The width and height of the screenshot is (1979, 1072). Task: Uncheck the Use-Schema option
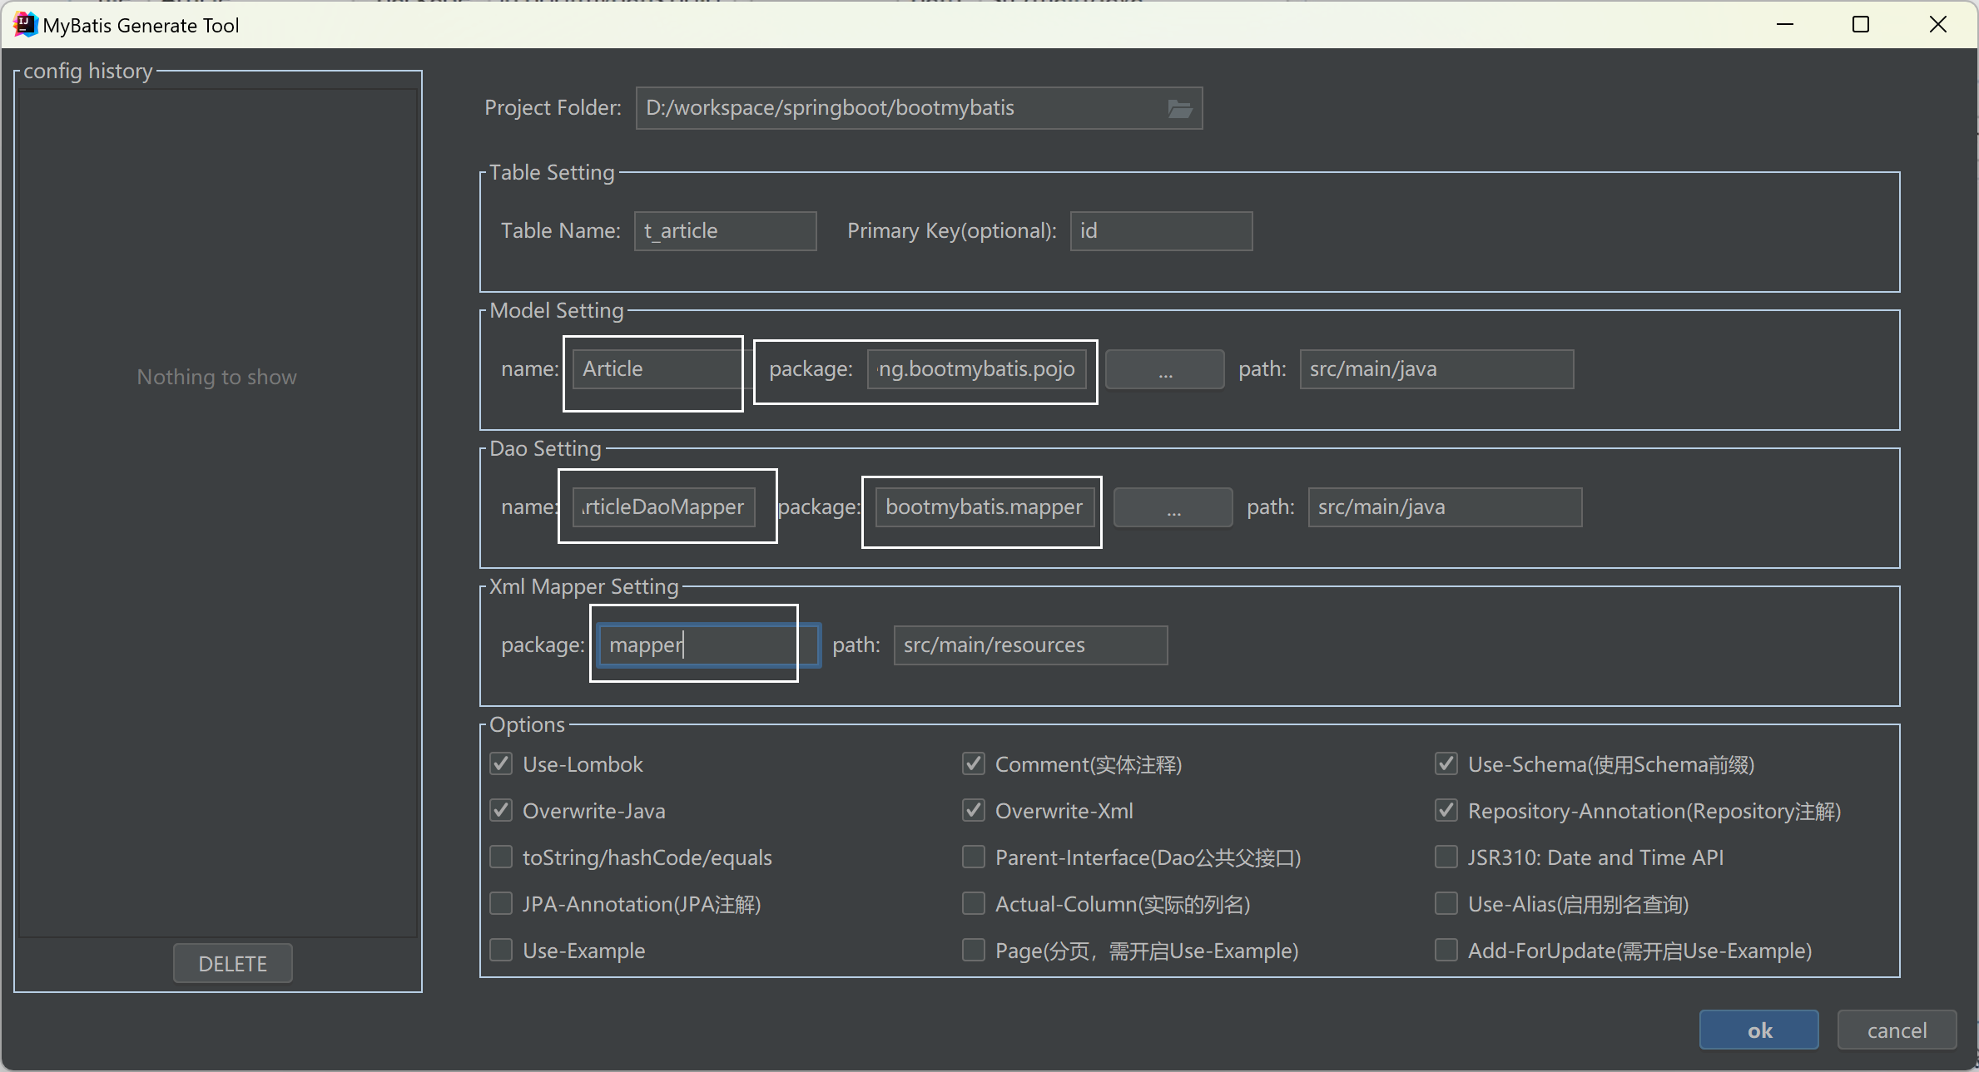click(x=1446, y=763)
